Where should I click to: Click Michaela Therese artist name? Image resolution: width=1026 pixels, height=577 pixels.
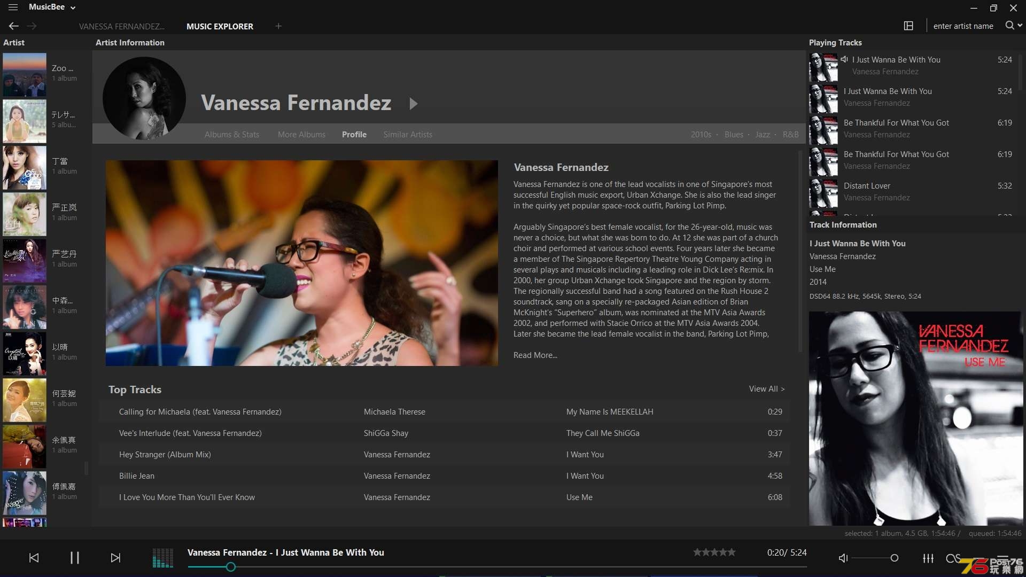click(394, 412)
